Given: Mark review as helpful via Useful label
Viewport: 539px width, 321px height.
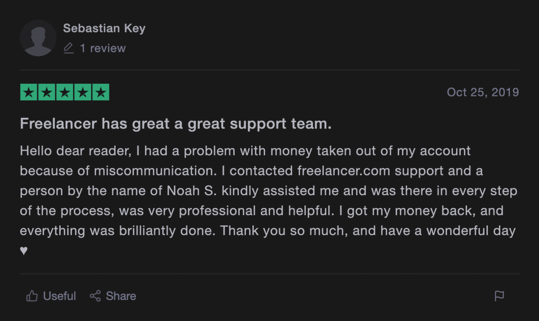Looking at the screenshot, I should pyautogui.click(x=59, y=296).
